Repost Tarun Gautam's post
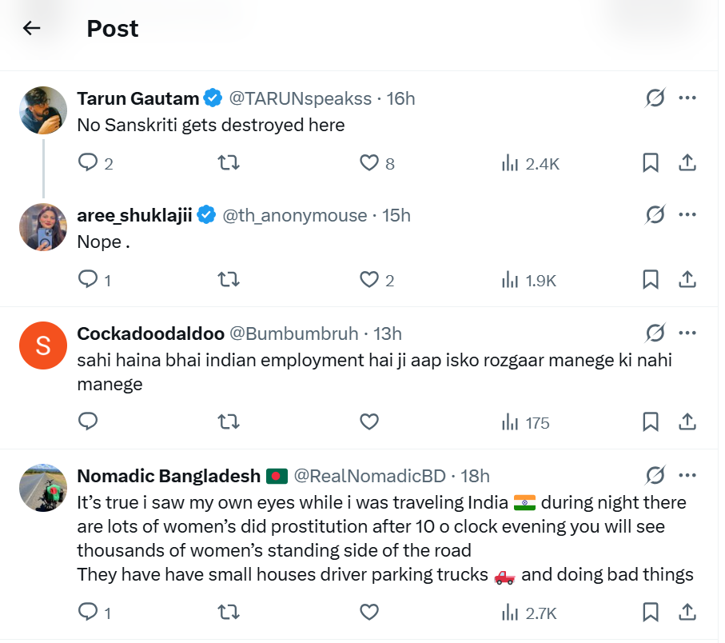The image size is (725, 643). click(x=229, y=163)
